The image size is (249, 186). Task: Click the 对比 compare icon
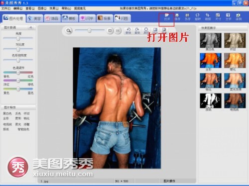pos(155,31)
